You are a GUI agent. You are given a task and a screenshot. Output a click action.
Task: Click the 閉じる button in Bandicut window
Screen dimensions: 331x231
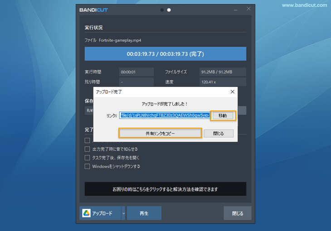click(x=238, y=213)
